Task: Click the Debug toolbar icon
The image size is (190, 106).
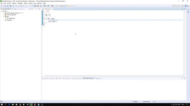Action: (x=41, y=6)
